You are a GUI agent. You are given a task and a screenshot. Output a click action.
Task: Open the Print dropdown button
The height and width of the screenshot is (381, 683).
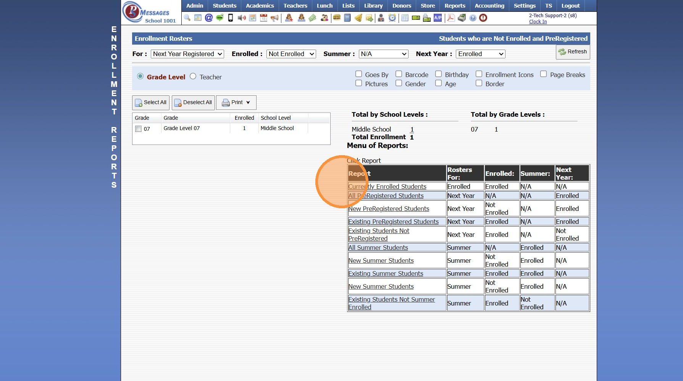point(236,103)
